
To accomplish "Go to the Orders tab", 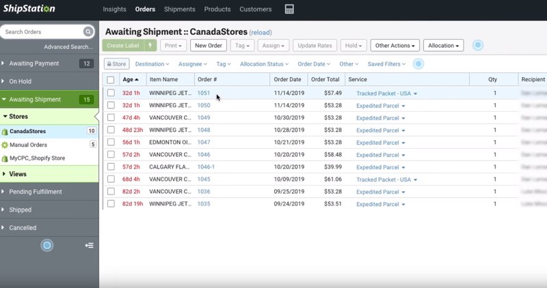I will (145, 10).
